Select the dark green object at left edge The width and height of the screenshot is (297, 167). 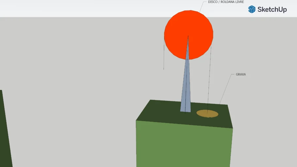5,137
